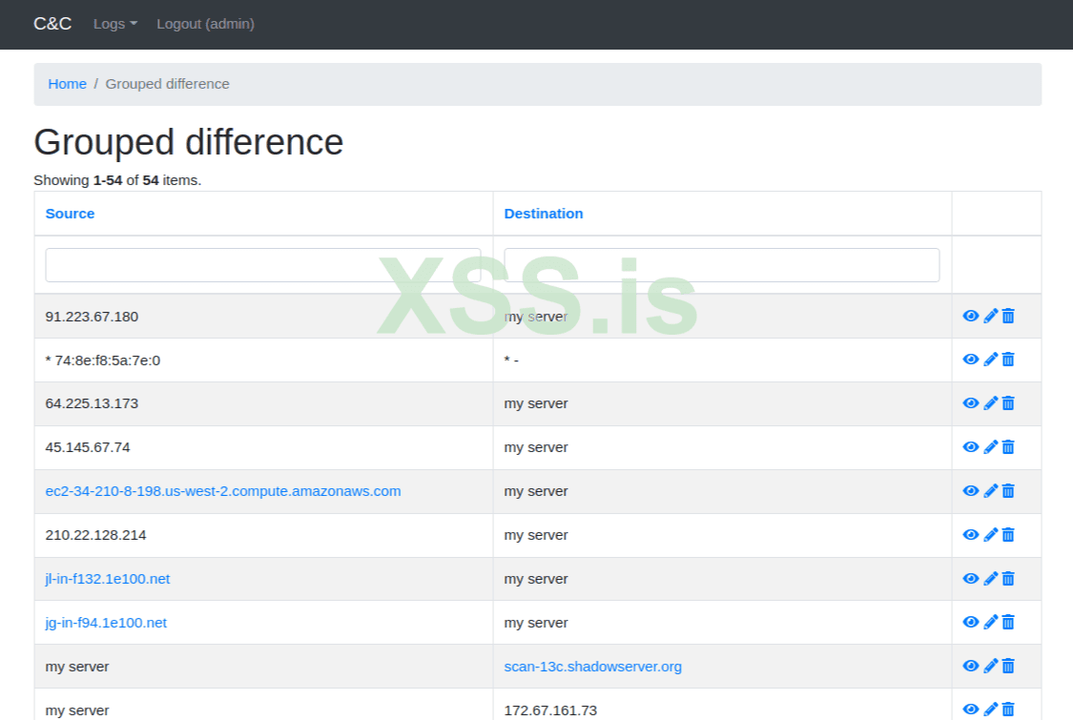Delete the ec2-34-210-8-198 amazonaws row
Screen dimensions: 1073x720
click(1008, 491)
